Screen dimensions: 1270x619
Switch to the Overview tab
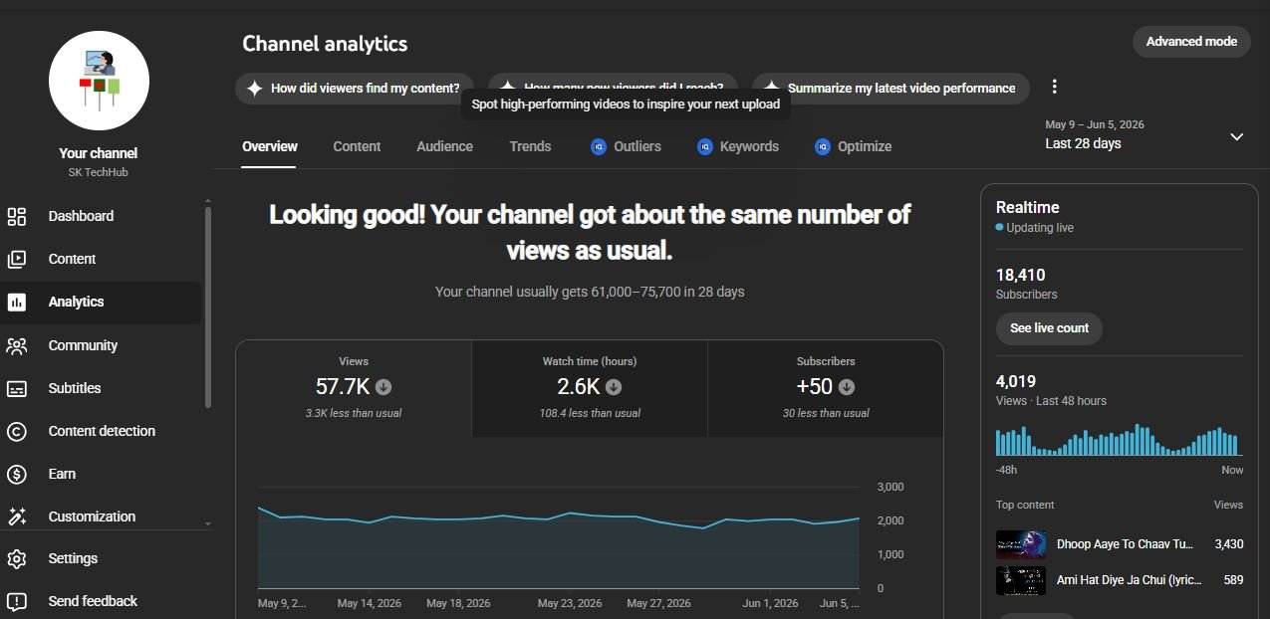[x=270, y=146]
